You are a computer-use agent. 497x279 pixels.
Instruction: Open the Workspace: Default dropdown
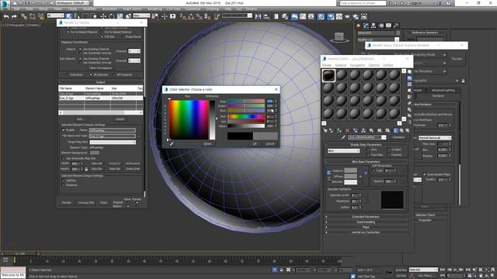pyautogui.click(x=72, y=3)
